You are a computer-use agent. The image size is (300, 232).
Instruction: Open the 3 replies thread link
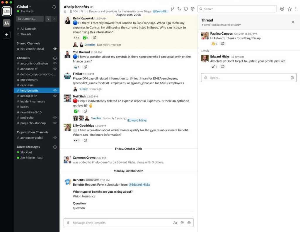click(96, 118)
